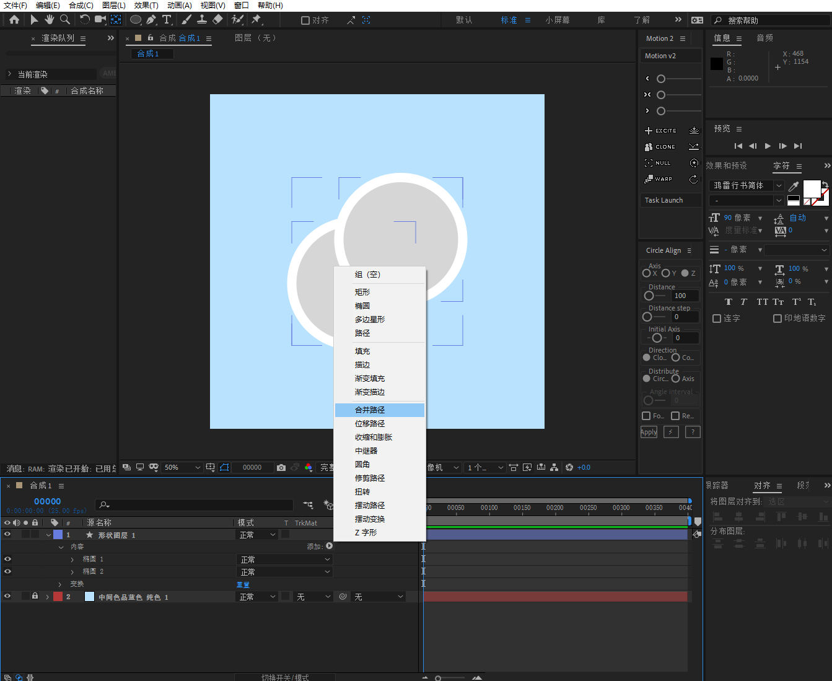Viewport: 832px width, 681px height.
Task: Click the EXCITE button in Motion v2
Action: tap(660, 131)
